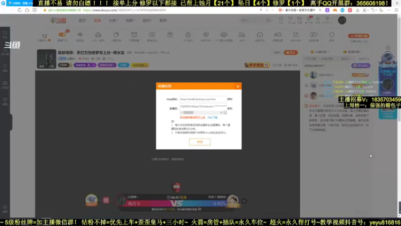Screen dimensions: 401x226
Task: Toggle the orange live switch in the broadcaster toolbar
Action: [x=62, y=35]
